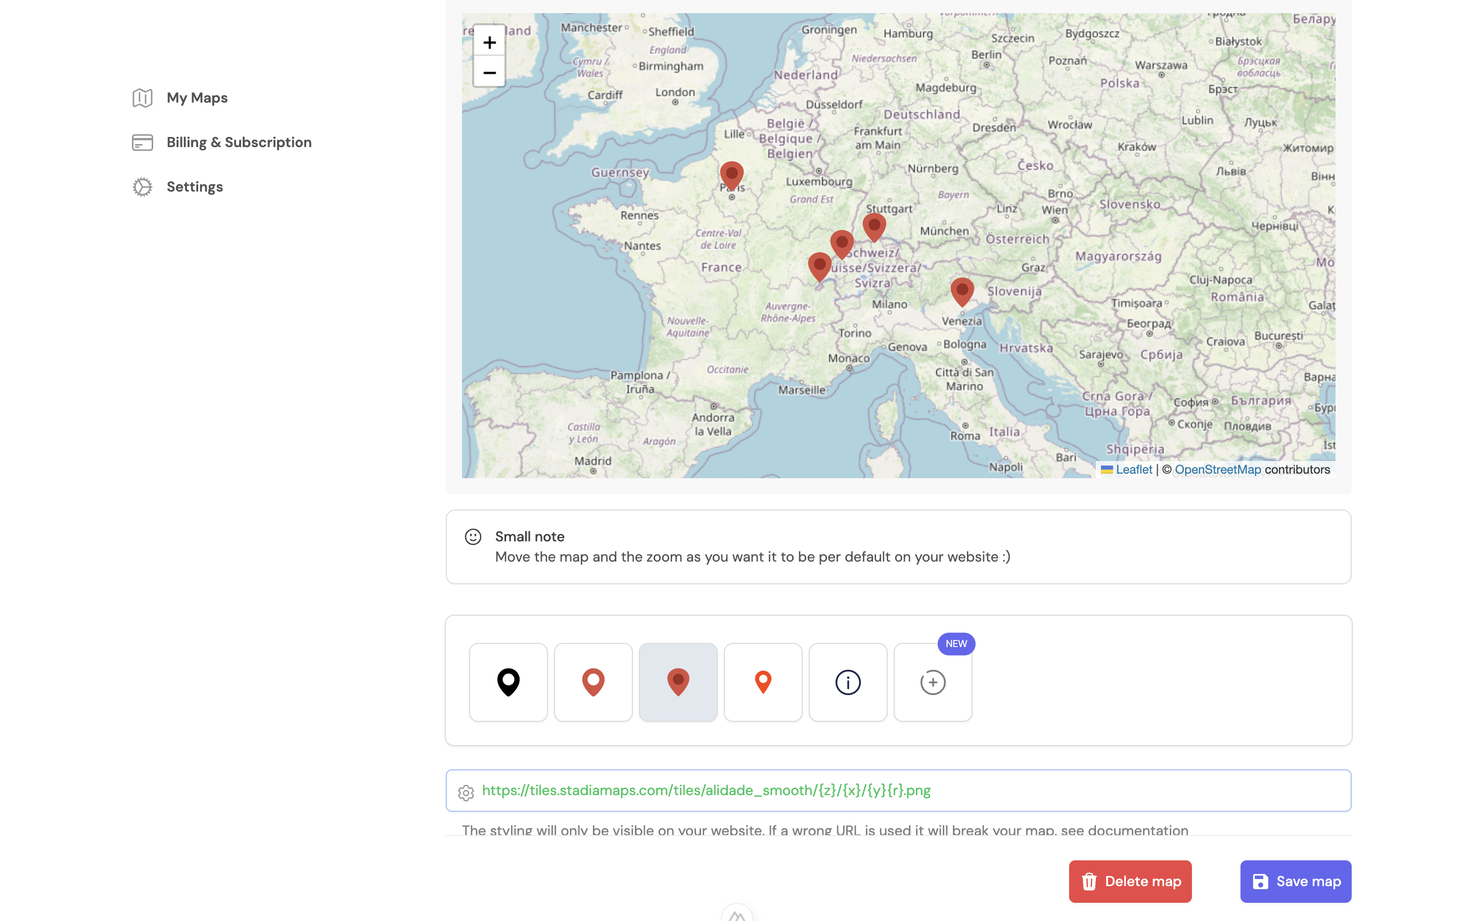The width and height of the screenshot is (1473, 921).
Task: Click the tile URL input field
Action: (898, 790)
